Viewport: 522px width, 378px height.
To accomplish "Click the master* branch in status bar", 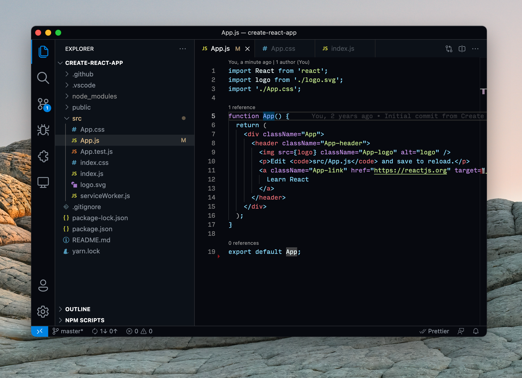I will click(x=68, y=331).
